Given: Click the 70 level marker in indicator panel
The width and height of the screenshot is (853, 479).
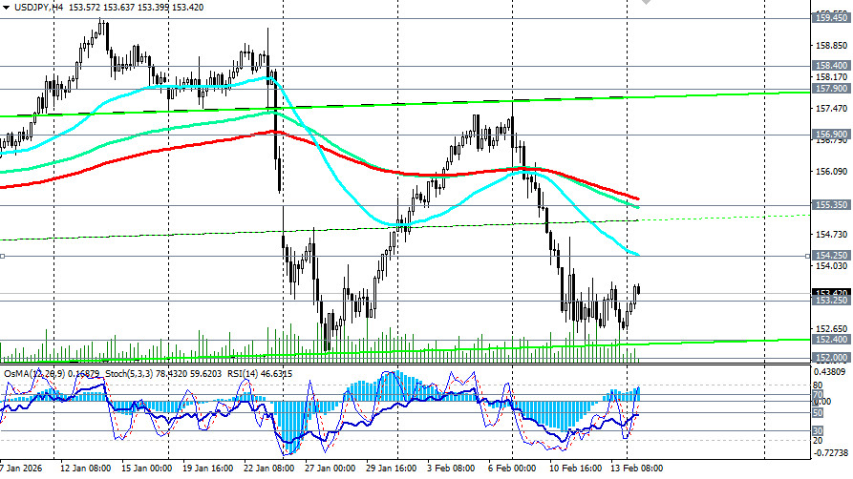Looking at the screenshot, I should point(817,394).
